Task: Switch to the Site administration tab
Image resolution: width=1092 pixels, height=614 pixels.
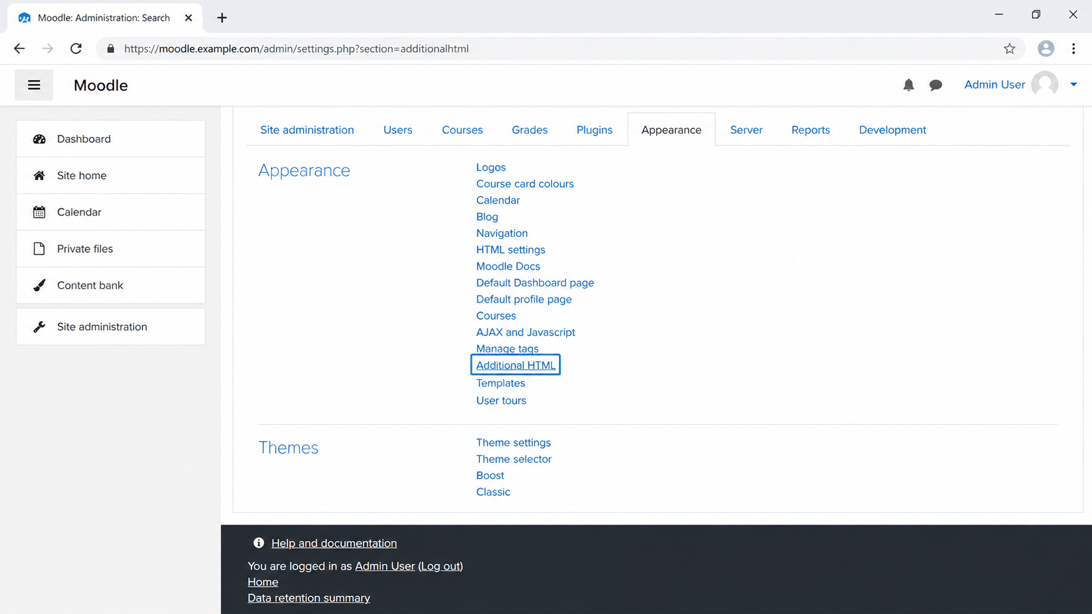Action: [x=307, y=130]
